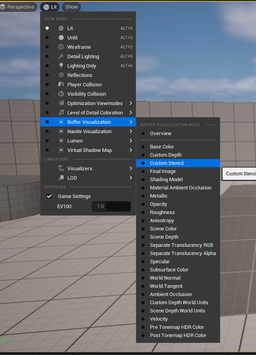Select Anisotropy buffer mode
Screen dimensions: 256x355
pyautogui.click(x=178, y=221)
